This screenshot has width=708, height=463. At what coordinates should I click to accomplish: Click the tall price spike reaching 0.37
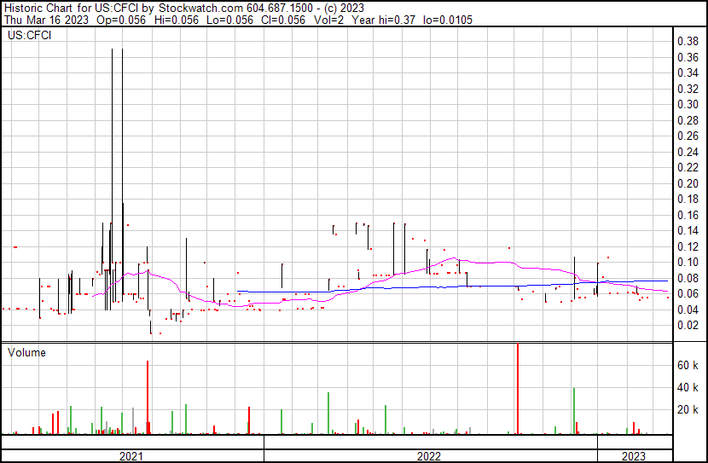pos(113,171)
